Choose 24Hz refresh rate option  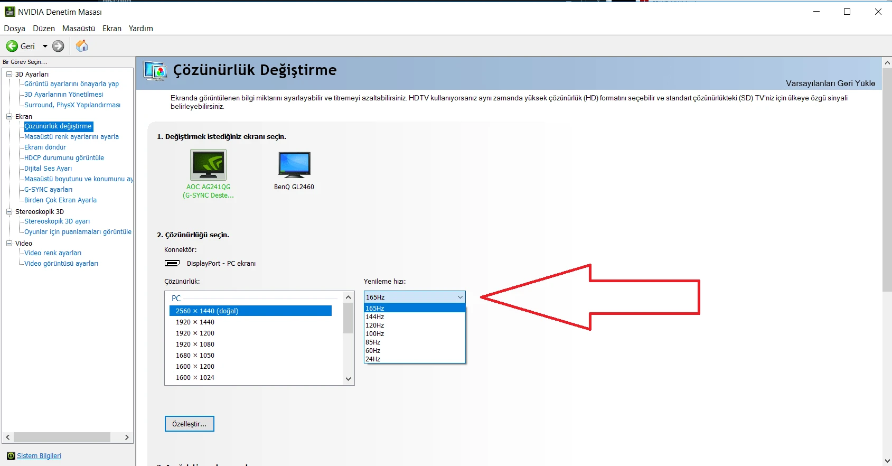[415, 359]
